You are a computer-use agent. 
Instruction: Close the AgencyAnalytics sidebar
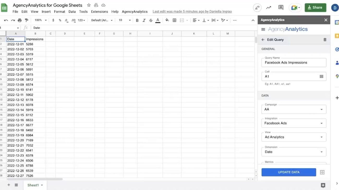click(x=326, y=20)
